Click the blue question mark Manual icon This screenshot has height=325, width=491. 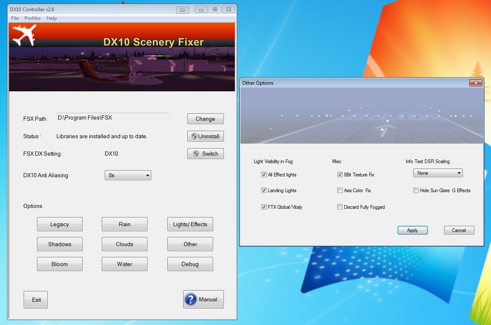(x=191, y=299)
